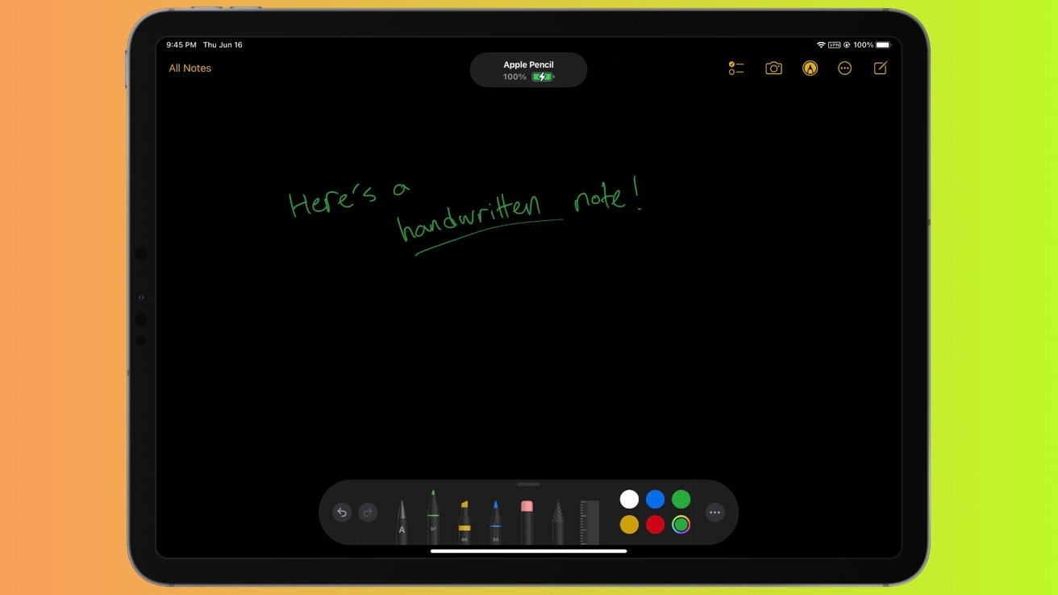Screen dimensions: 1058x595
Task: Pick the red color swatch
Action: click(x=655, y=525)
